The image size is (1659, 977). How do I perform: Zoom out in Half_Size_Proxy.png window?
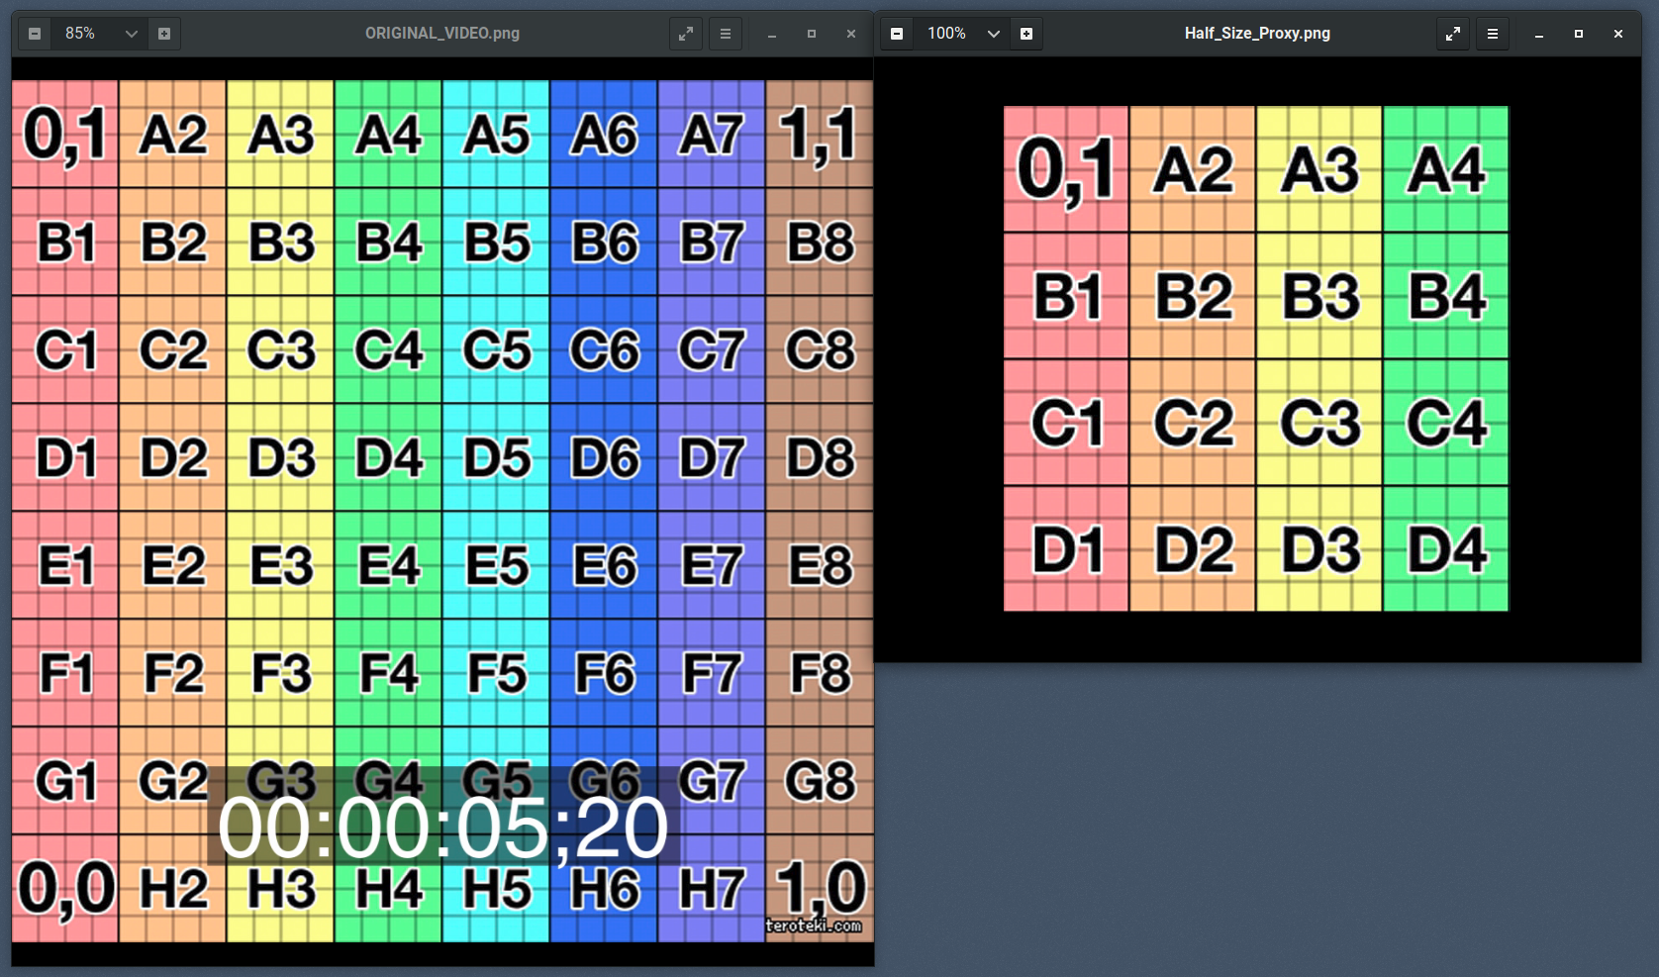tap(897, 34)
